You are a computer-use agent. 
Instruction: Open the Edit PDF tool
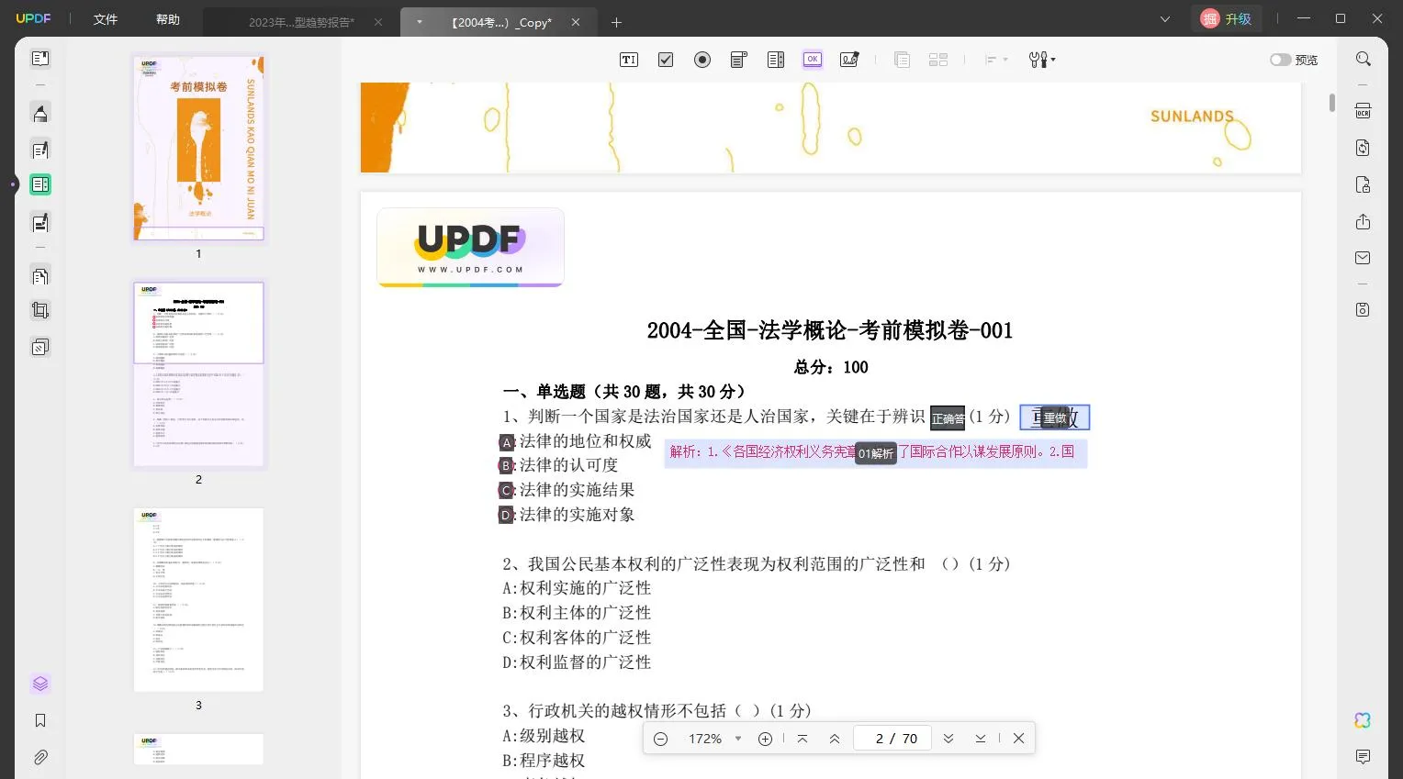click(40, 150)
